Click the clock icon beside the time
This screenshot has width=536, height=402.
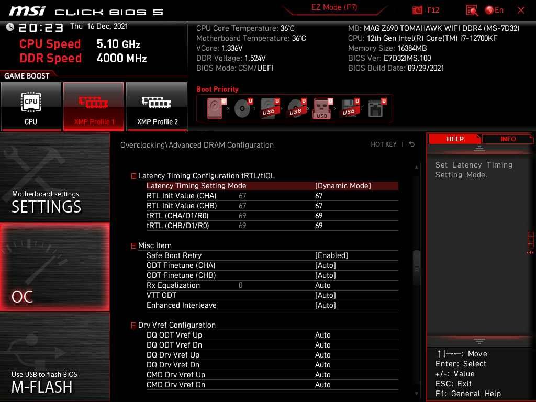coord(10,27)
